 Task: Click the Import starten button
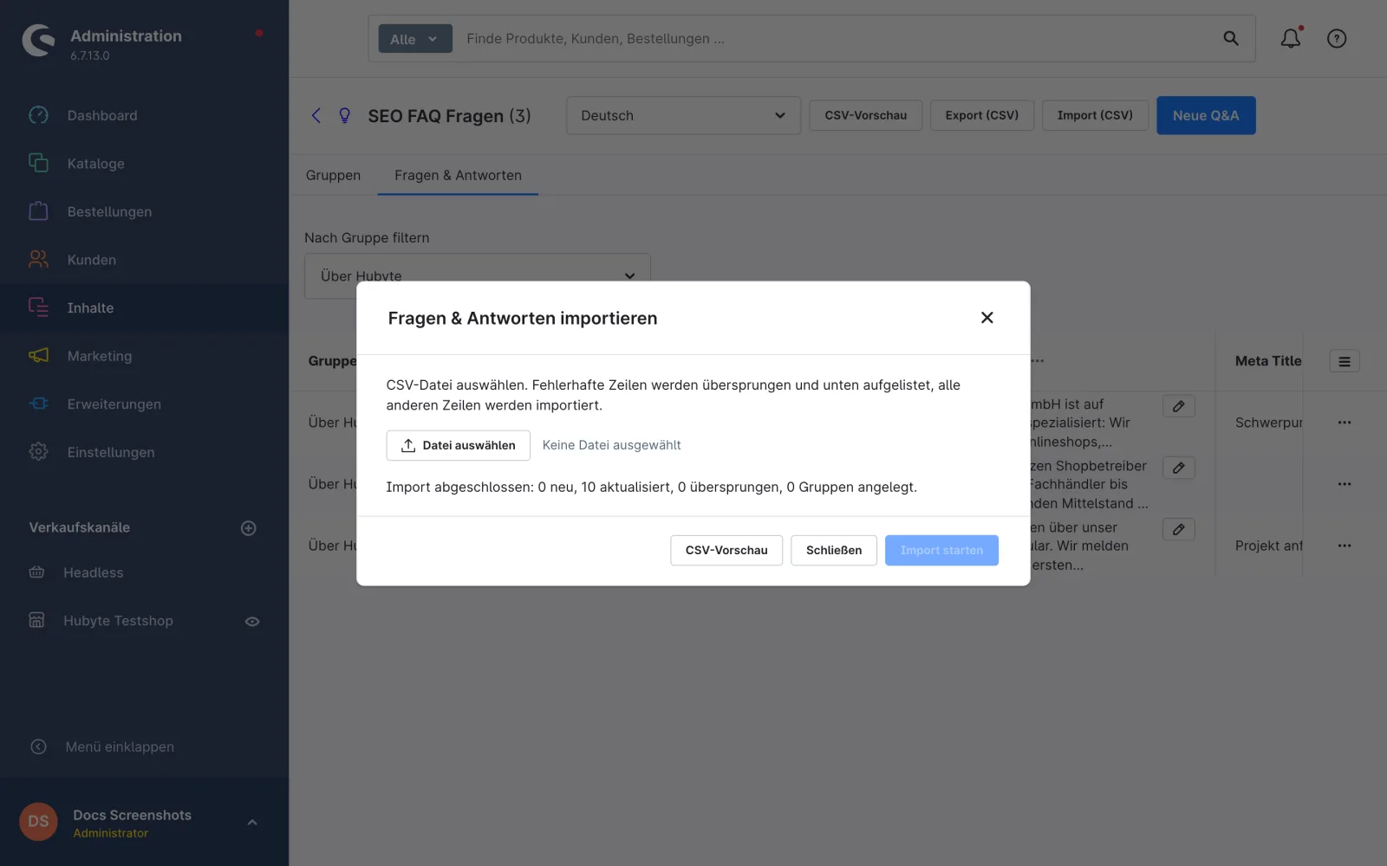tap(941, 550)
